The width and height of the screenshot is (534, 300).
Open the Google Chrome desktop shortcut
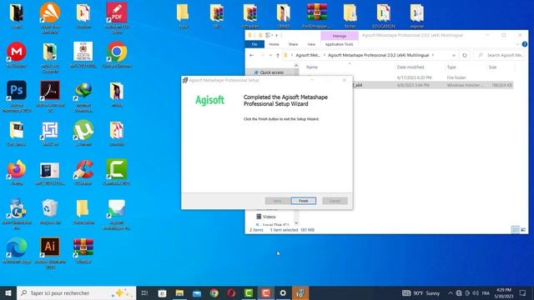[117, 54]
